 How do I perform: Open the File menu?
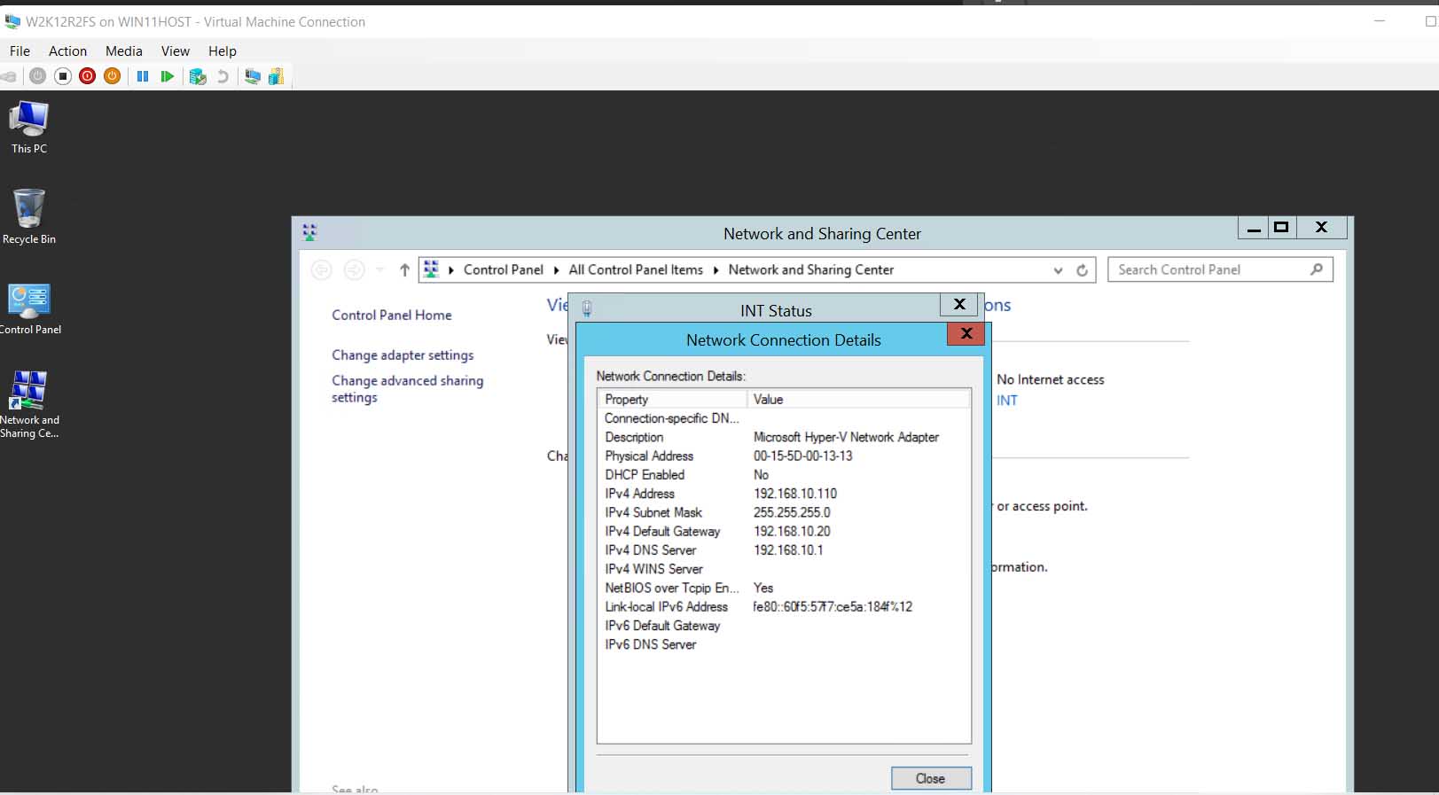point(20,51)
